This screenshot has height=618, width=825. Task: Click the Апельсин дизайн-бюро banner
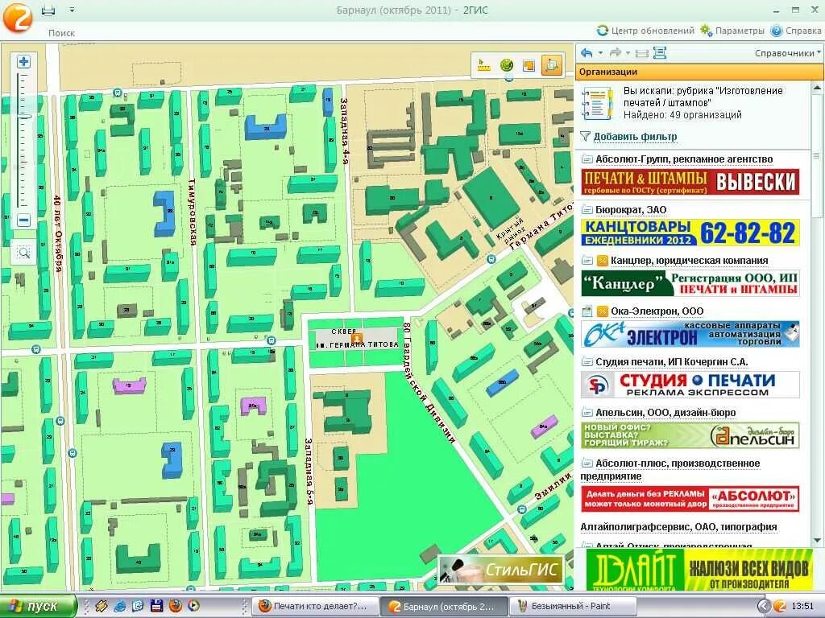pyautogui.click(x=690, y=435)
